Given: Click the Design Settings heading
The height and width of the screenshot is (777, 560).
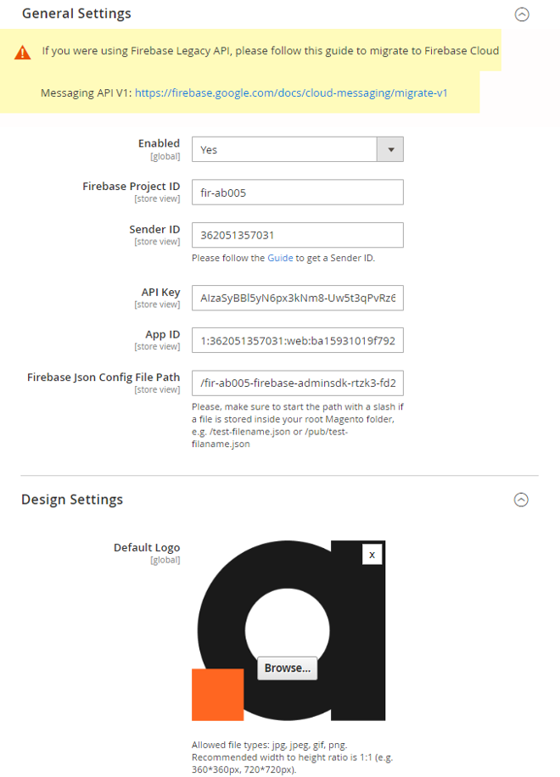Looking at the screenshot, I should (x=72, y=500).
